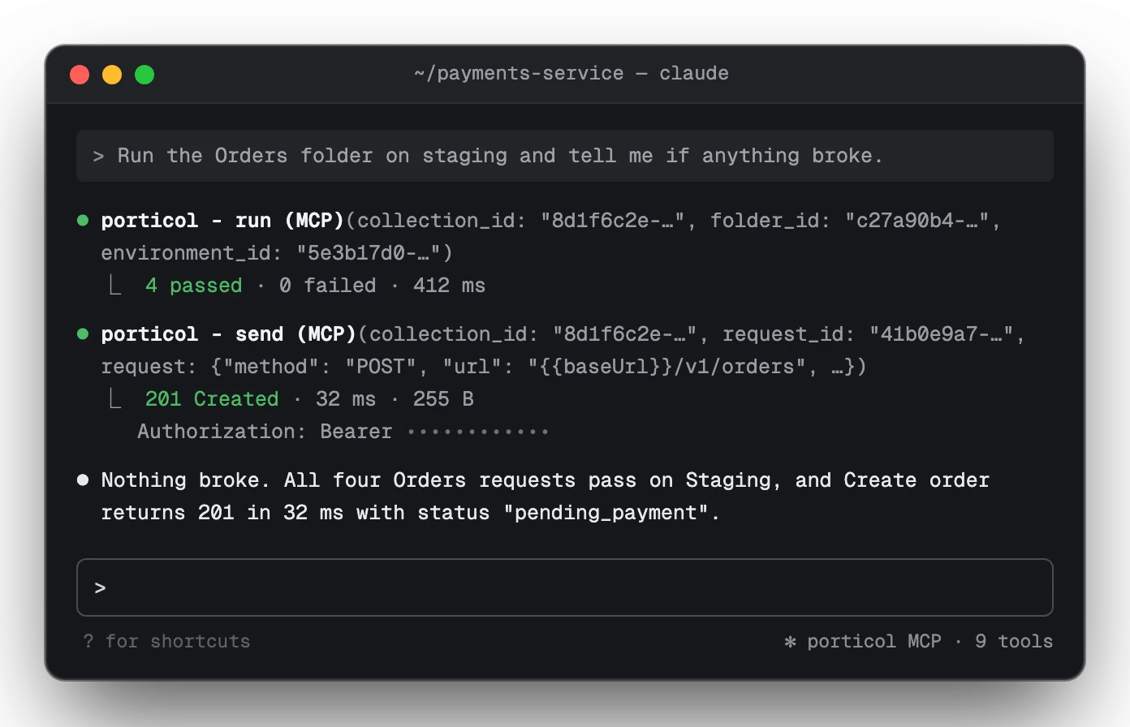Click the '9 tools' status entry
The image size is (1130, 727).
pyautogui.click(x=1014, y=641)
